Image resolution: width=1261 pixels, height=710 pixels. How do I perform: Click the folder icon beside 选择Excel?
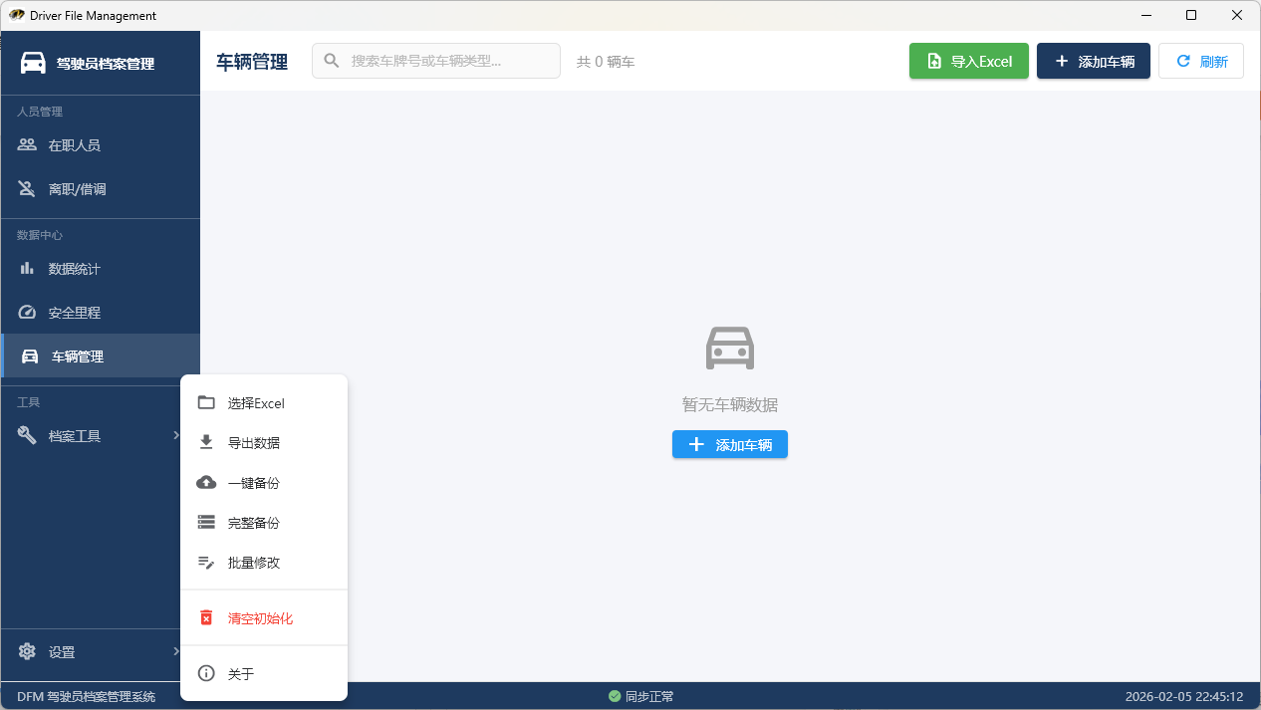(x=206, y=403)
